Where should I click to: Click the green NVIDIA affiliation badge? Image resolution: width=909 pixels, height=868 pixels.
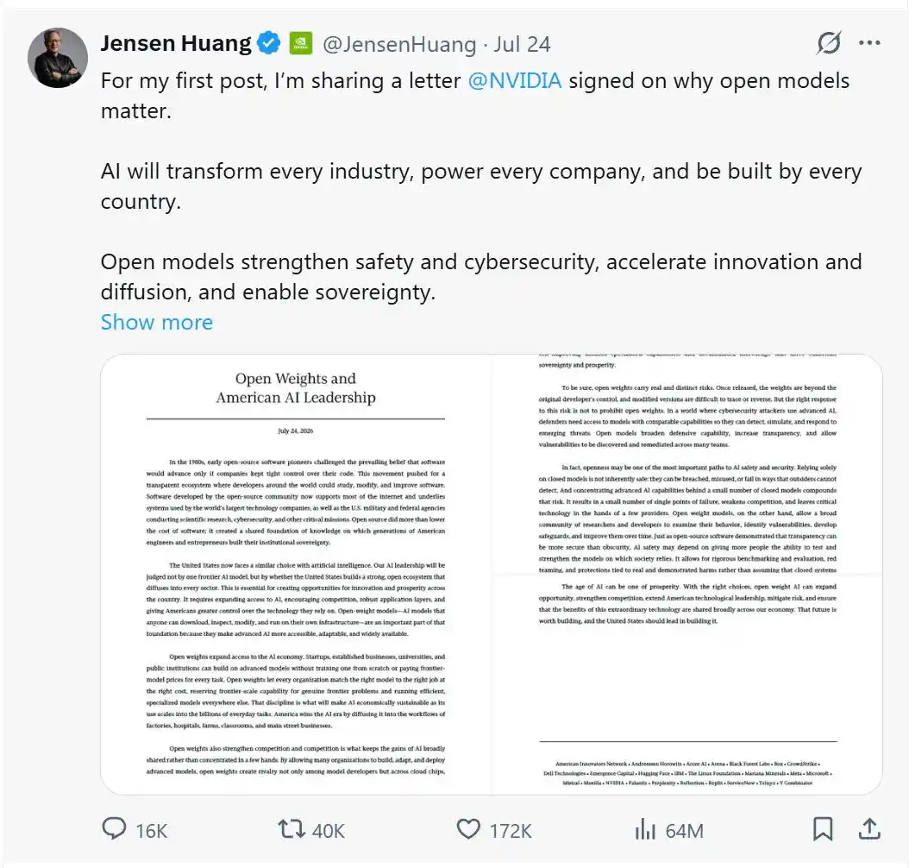tap(300, 43)
